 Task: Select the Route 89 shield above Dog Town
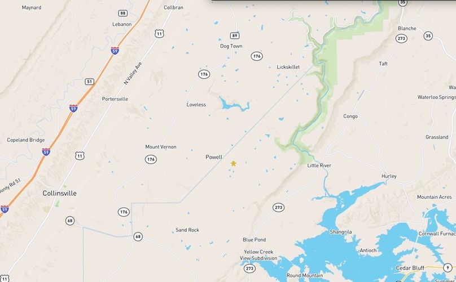[x=235, y=35]
